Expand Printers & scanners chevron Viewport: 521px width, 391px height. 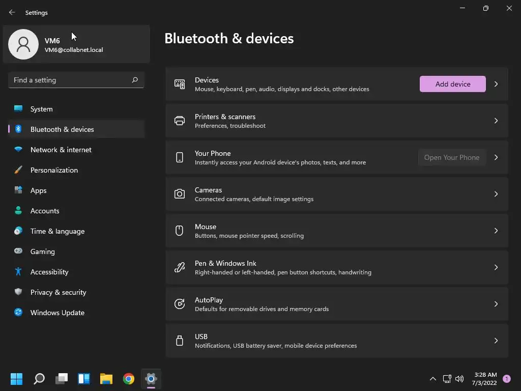point(496,121)
